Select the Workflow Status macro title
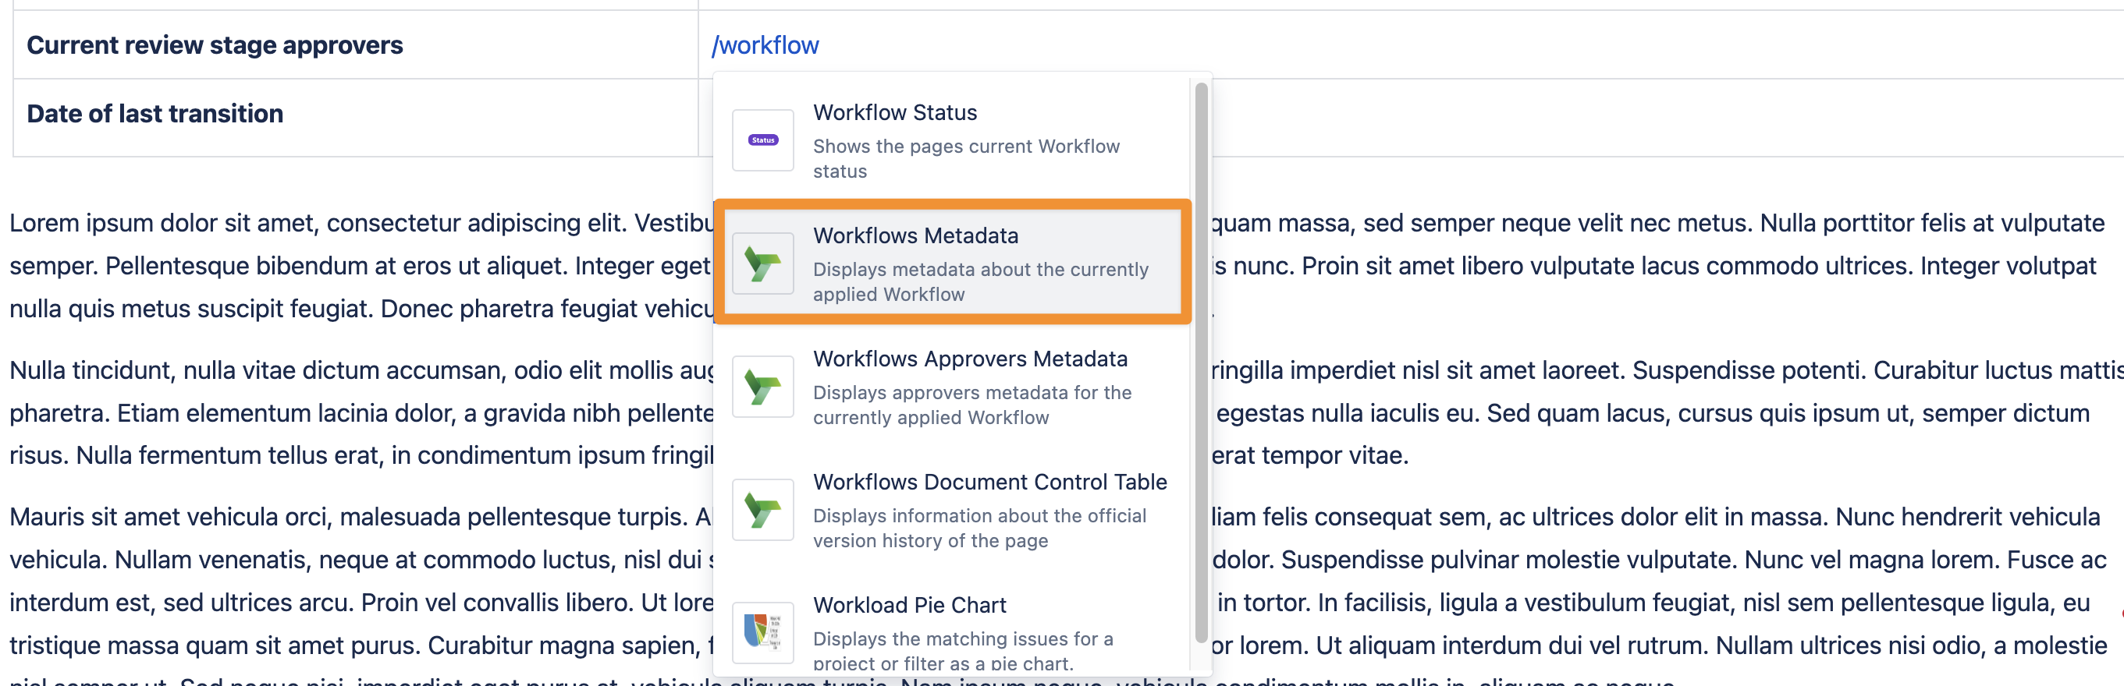The image size is (2124, 686). coord(894,112)
